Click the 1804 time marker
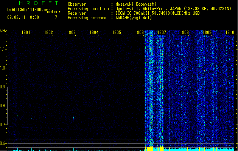This screenshot has height=151, width=238. 94,32
